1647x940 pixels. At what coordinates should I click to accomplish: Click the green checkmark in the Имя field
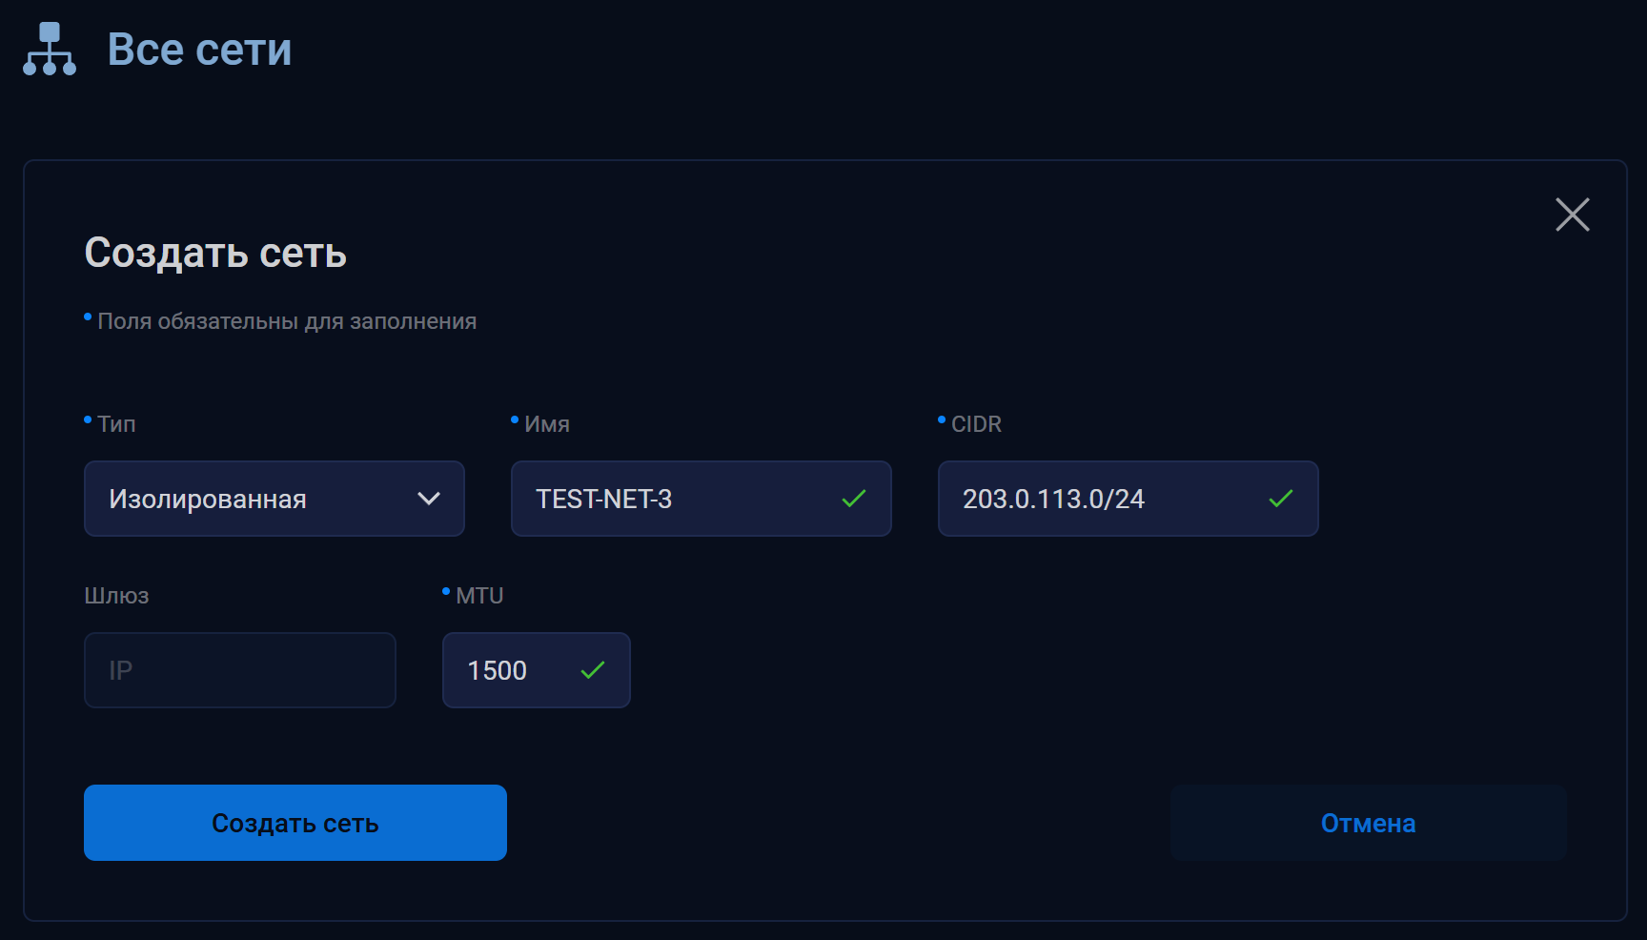pos(853,499)
